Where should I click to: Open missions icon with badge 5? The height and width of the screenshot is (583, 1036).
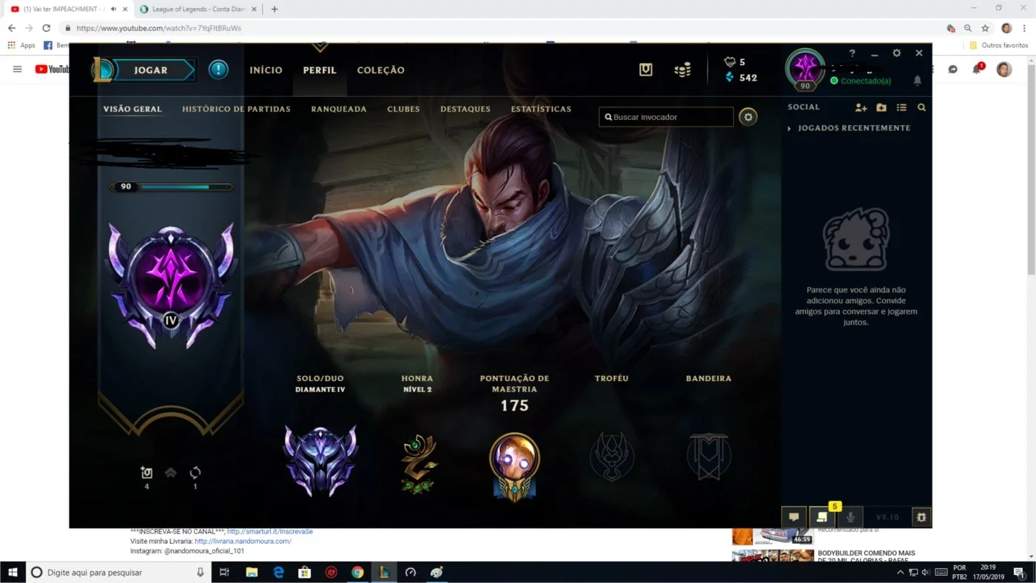pos(822,516)
